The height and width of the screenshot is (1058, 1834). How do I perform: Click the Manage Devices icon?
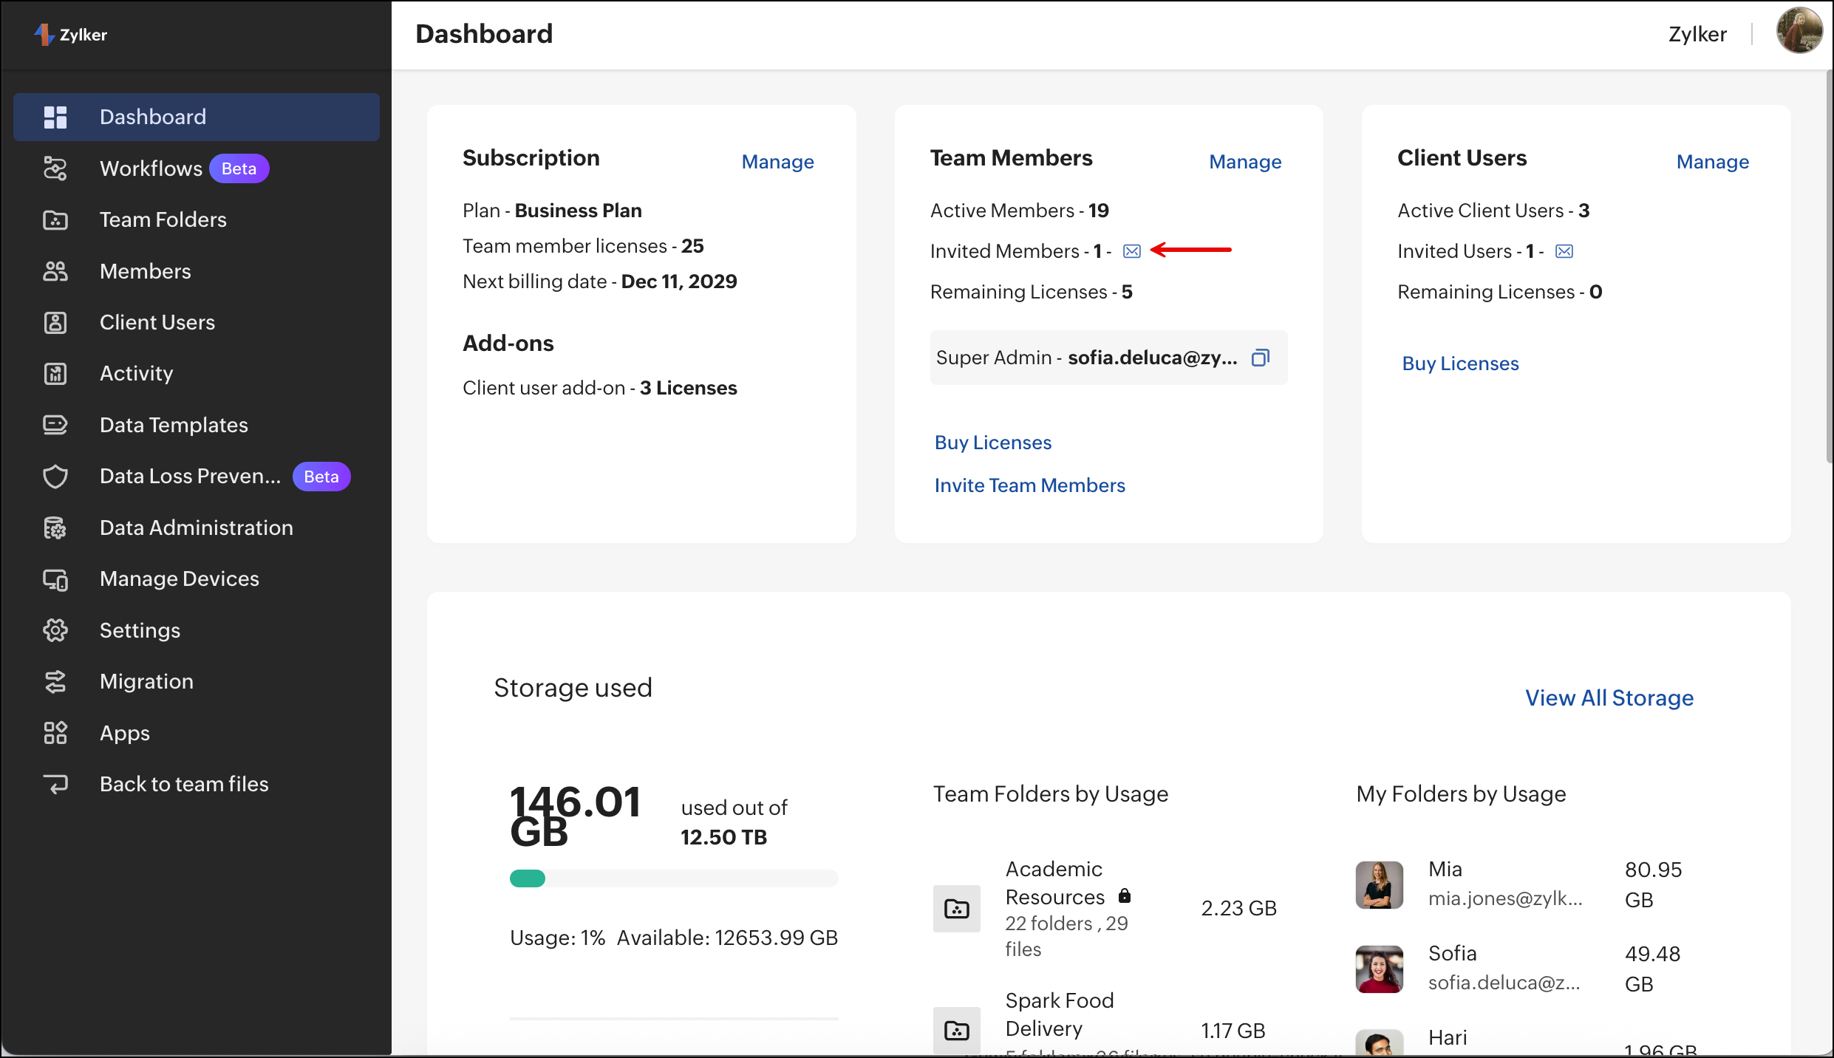(55, 579)
